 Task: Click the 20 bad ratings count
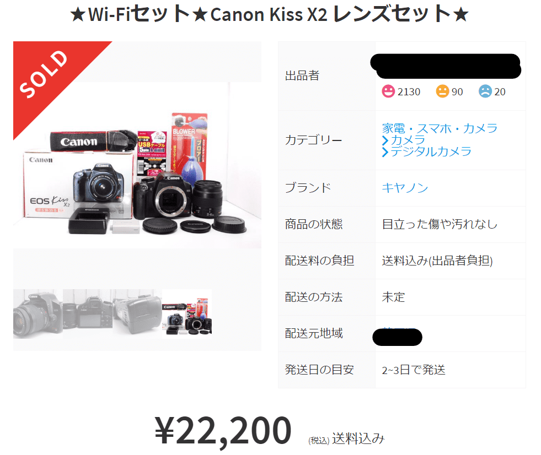tap(500, 92)
